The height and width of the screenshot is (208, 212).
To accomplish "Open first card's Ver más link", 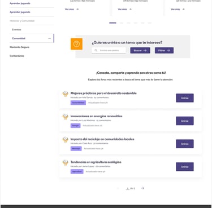I will (x=72, y=9).
